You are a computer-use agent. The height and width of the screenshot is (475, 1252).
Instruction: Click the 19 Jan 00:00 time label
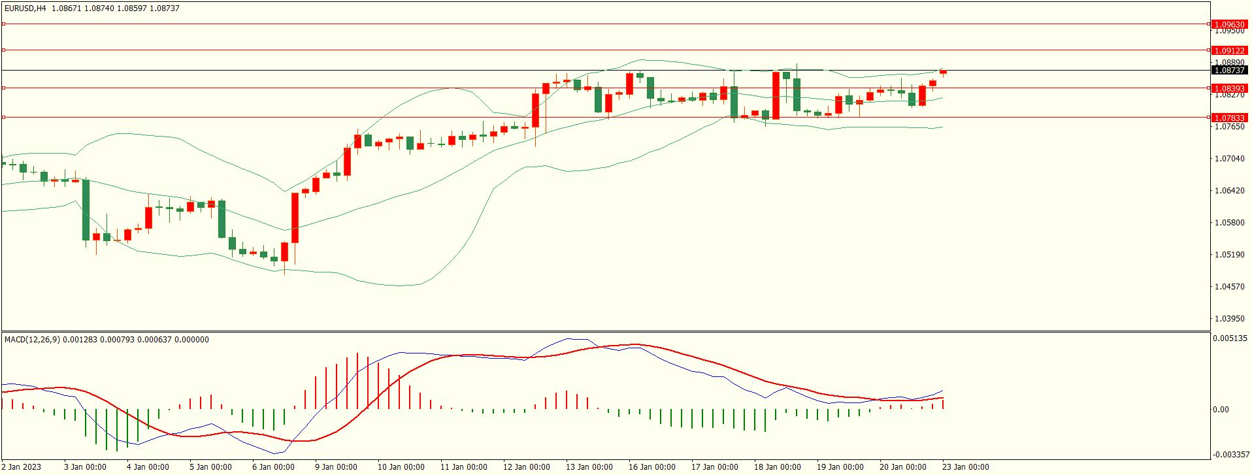[840, 467]
